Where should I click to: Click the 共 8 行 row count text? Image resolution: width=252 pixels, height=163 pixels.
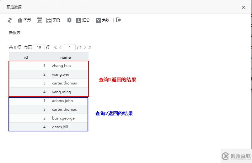(15, 47)
